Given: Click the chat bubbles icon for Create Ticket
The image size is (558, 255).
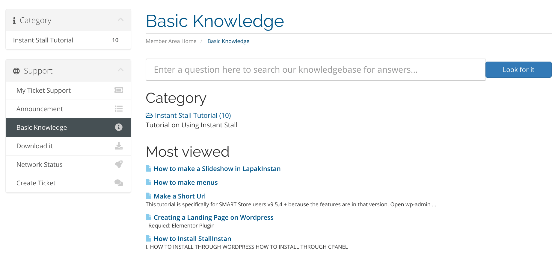Looking at the screenshot, I should [119, 183].
